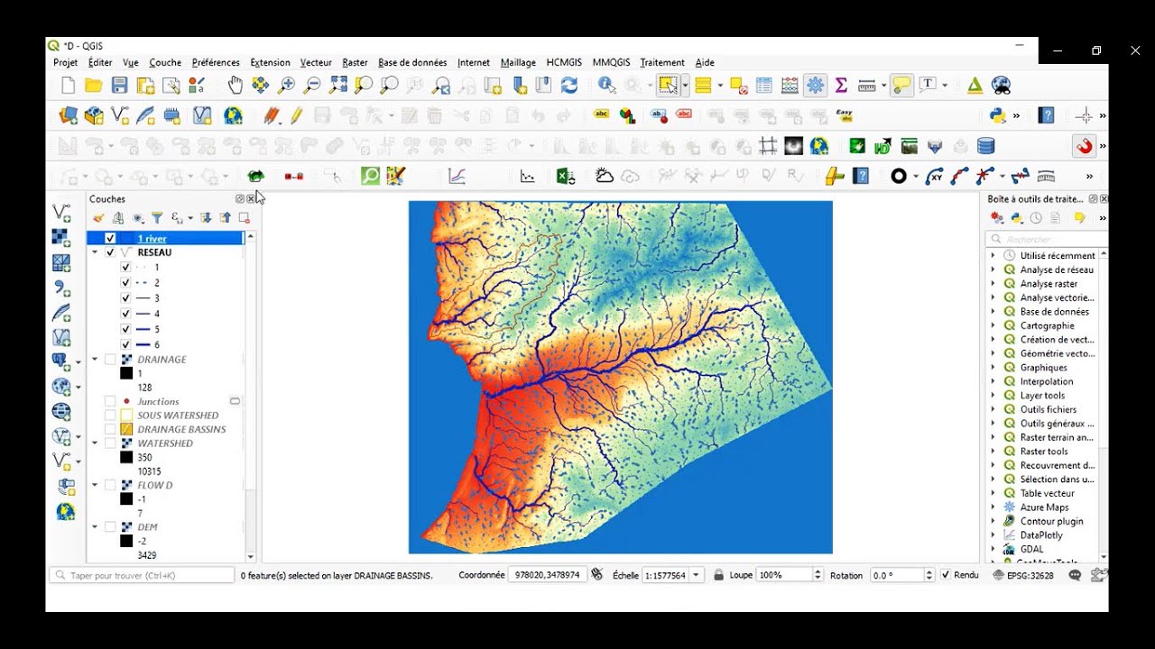1155x649 pixels.
Task: Click the Zoom Out magnifier tool
Action: 312,86
